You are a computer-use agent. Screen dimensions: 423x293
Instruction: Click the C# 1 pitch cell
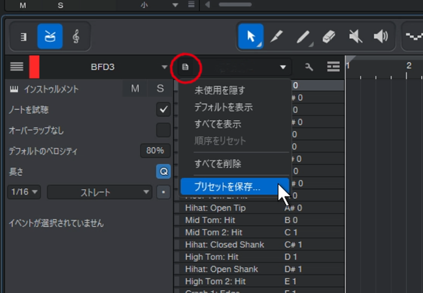(x=293, y=245)
